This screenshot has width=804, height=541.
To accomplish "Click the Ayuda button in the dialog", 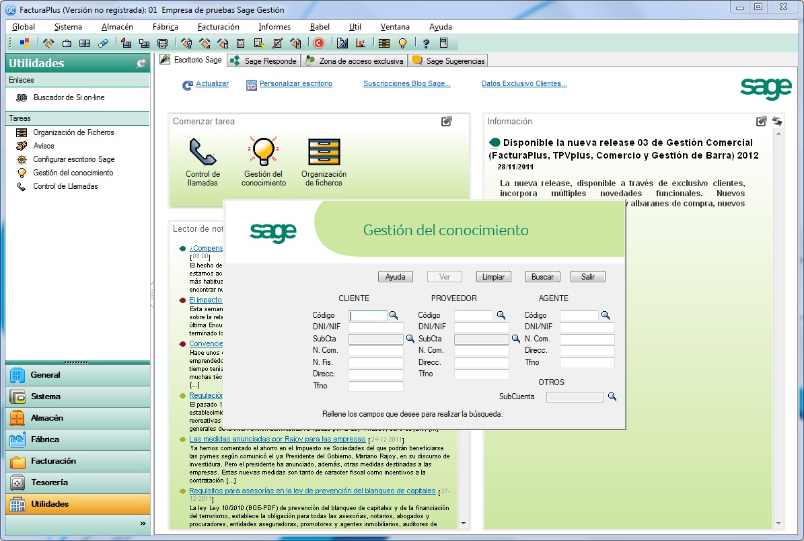I will (396, 277).
